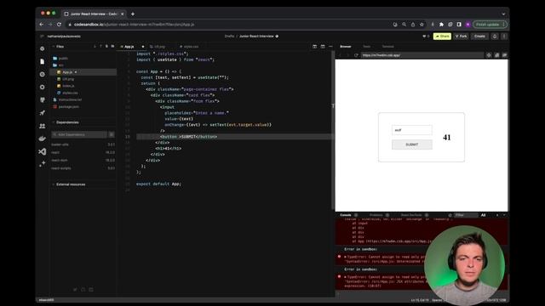Click the preview name input field
Image resolution: width=545 pixels, height=306 pixels.
pos(412,130)
